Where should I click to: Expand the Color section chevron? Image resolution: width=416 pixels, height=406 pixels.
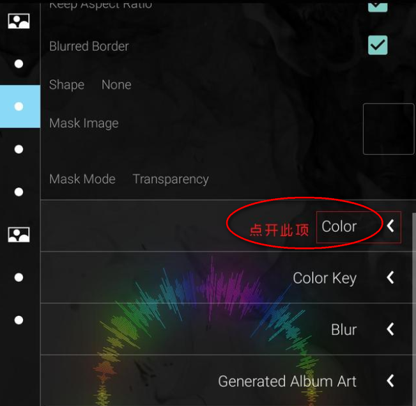[x=390, y=226]
